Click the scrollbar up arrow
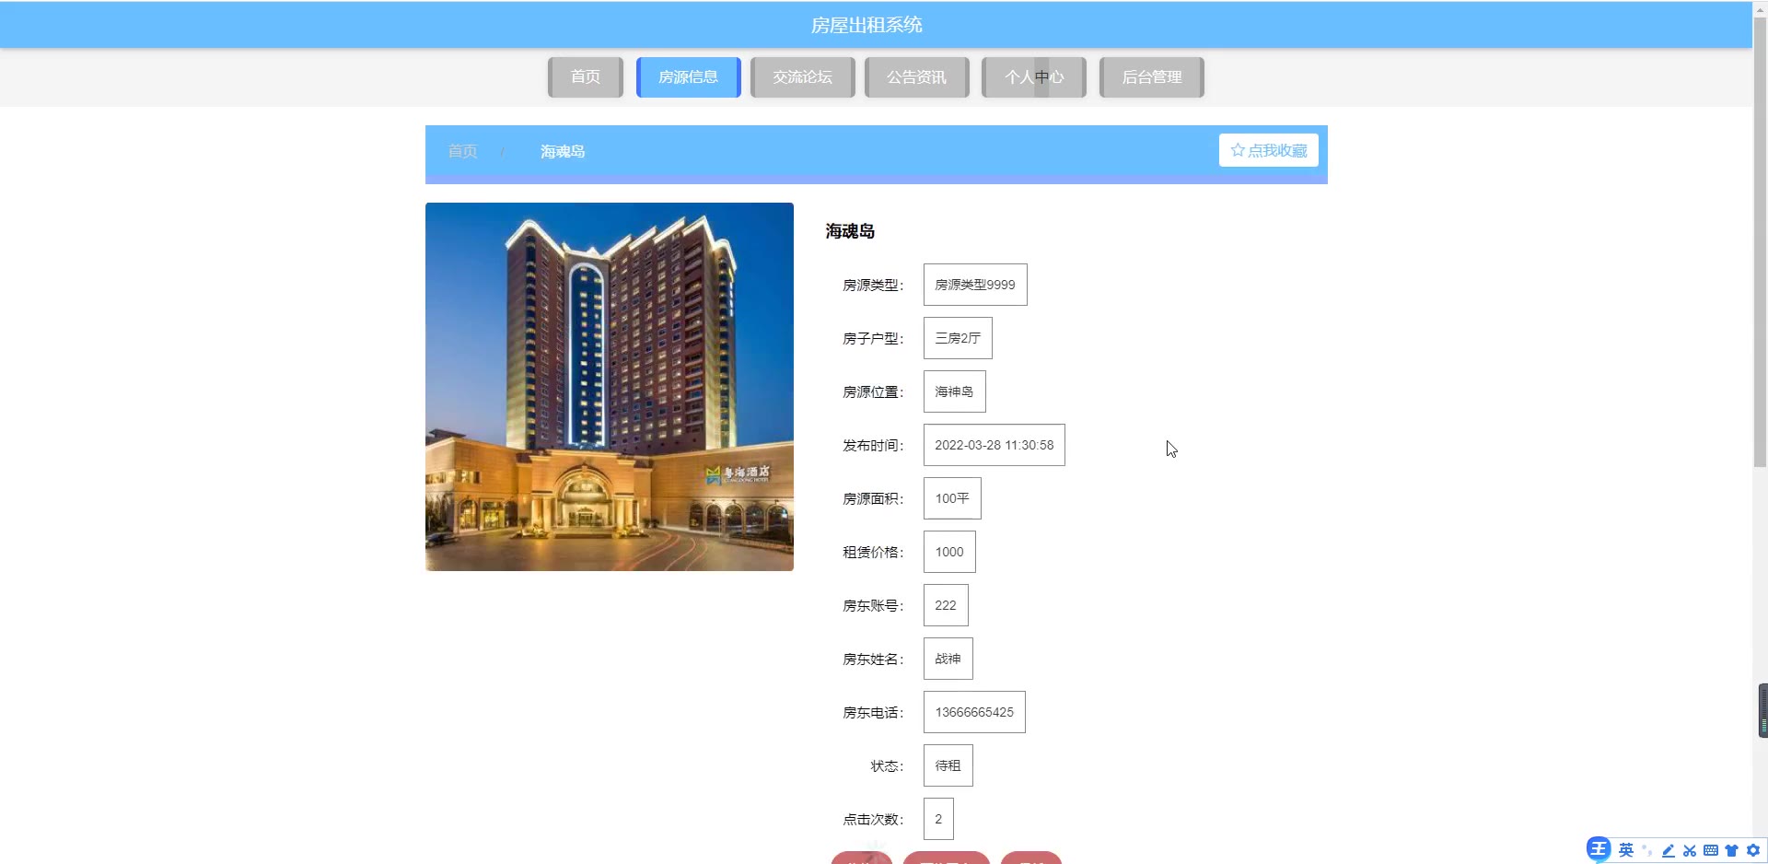1768x864 pixels. click(x=1760, y=8)
